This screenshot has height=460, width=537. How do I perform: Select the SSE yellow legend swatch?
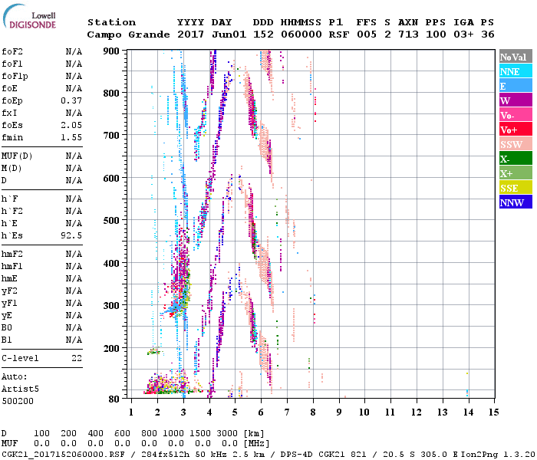516,188
